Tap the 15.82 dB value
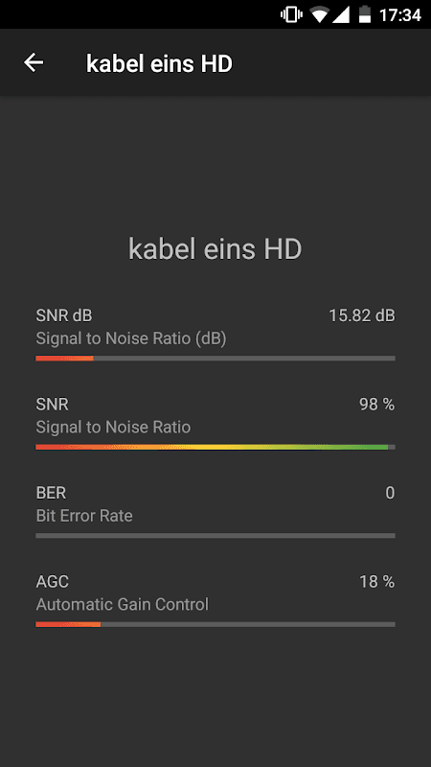 [x=362, y=316]
